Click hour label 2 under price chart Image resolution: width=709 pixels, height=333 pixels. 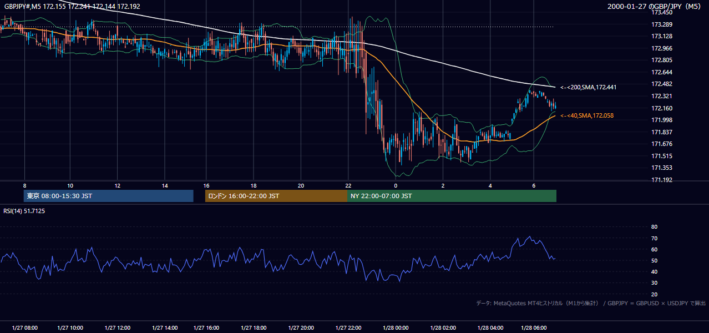click(x=443, y=185)
